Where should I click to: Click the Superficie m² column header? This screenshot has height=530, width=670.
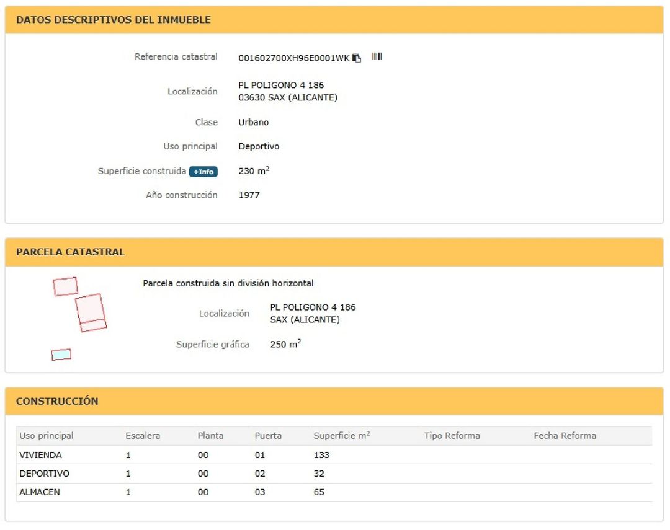point(341,435)
